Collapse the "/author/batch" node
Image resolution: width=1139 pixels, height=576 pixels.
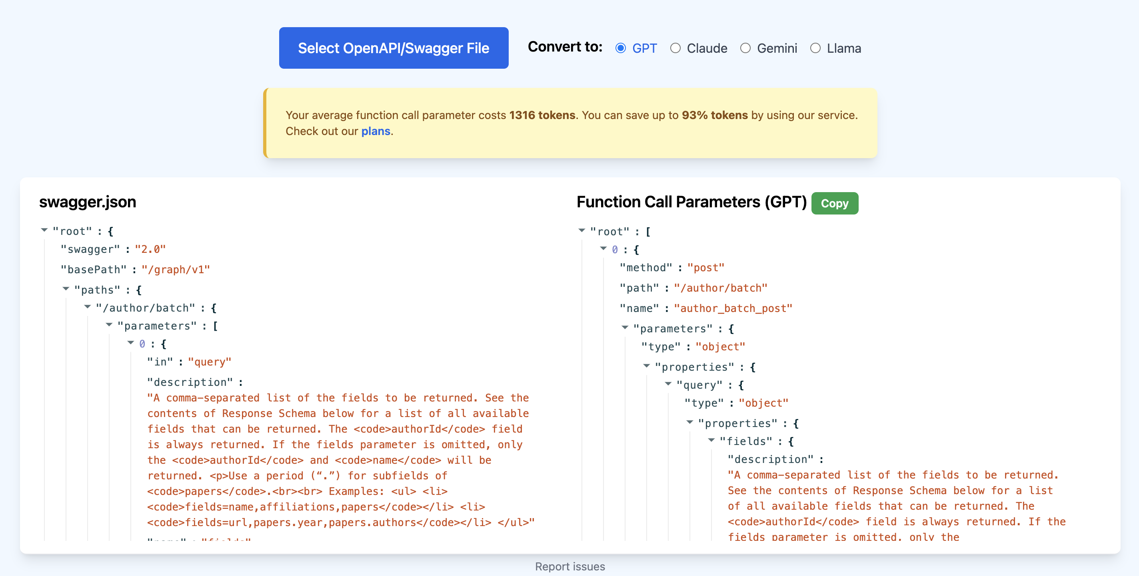(x=88, y=307)
